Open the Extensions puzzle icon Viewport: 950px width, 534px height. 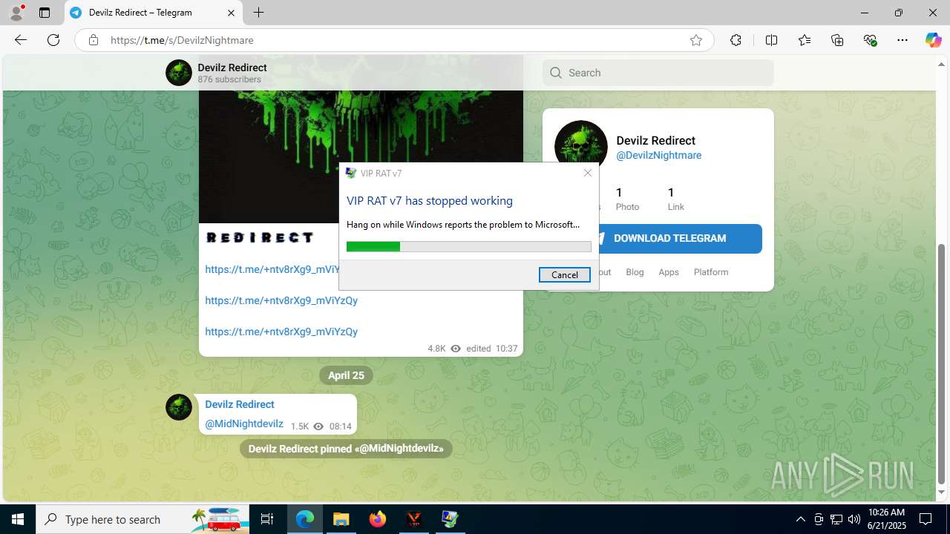click(736, 40)
